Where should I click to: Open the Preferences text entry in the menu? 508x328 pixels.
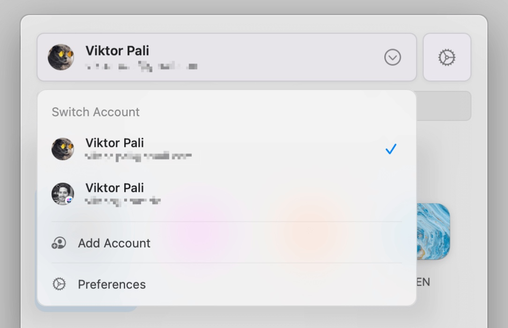[112, 285]
